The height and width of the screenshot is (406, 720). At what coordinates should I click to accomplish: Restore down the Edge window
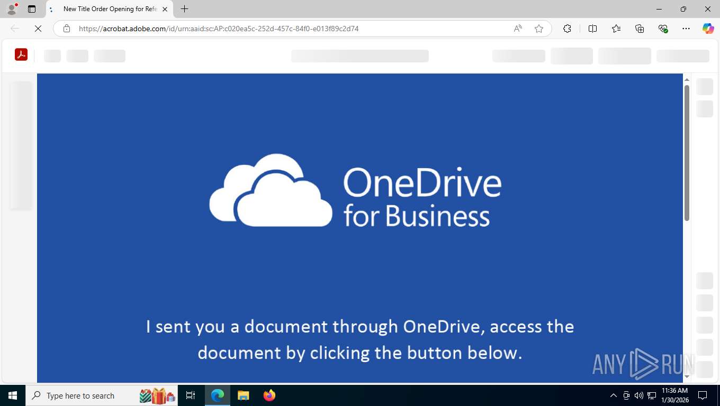tap(683, 9)
